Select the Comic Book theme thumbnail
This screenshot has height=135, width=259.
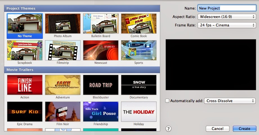(139, 24)
